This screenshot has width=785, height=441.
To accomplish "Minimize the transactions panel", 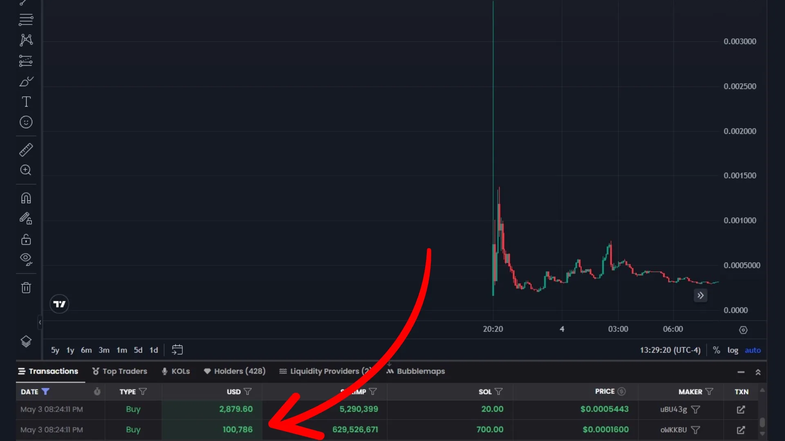I will pos(741,372).
